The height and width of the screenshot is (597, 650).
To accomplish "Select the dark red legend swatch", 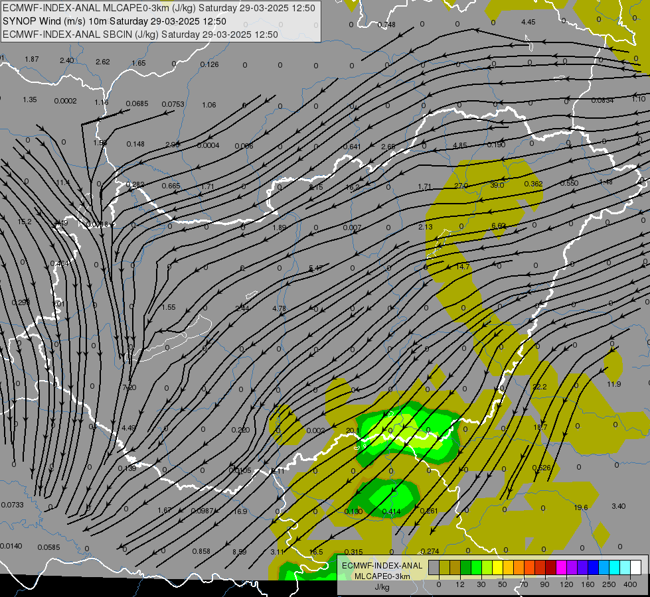I will click(550, 568).
